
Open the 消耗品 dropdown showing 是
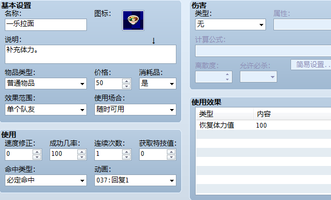(158, 84)
